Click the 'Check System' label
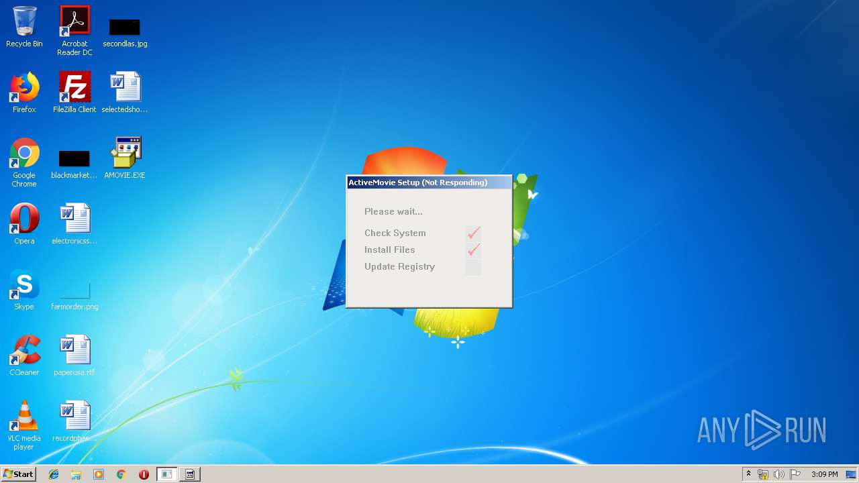The width and height of the screenshot is (859, 483). (395, 233)
